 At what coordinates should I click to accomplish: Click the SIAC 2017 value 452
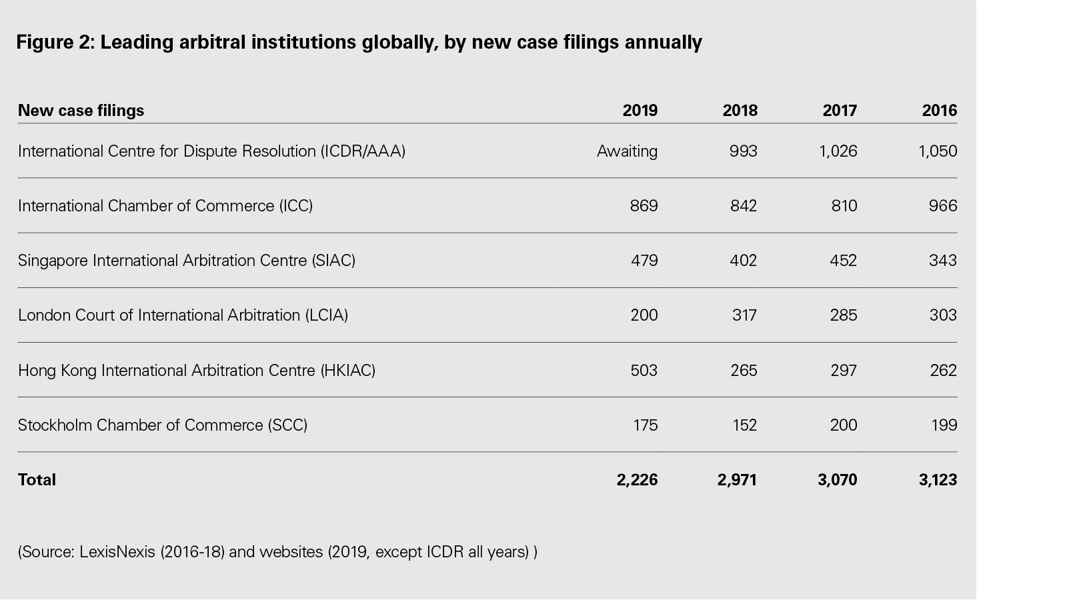click(x=843, y=261)
